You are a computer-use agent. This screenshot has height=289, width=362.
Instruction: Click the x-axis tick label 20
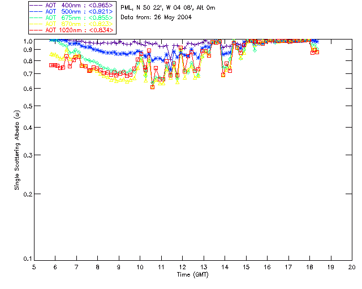(x=352, y=267)
